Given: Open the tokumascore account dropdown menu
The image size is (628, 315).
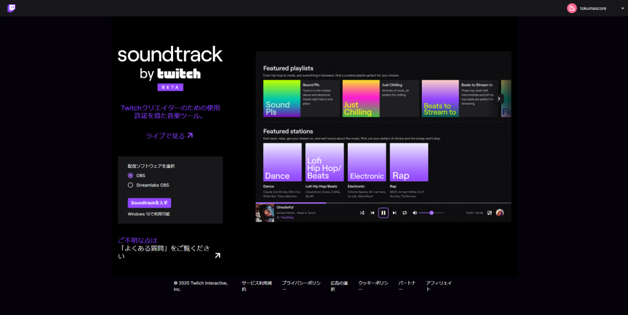Looking at the screenshot, I should pos(621,8).
